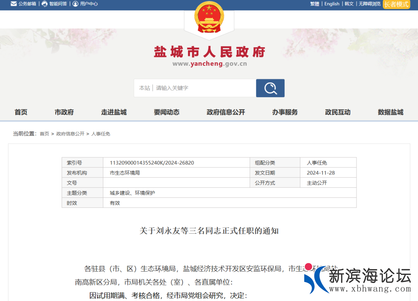Click the envelope icon for 公务邮箱
Screen dimensions: 418x301
14,4
